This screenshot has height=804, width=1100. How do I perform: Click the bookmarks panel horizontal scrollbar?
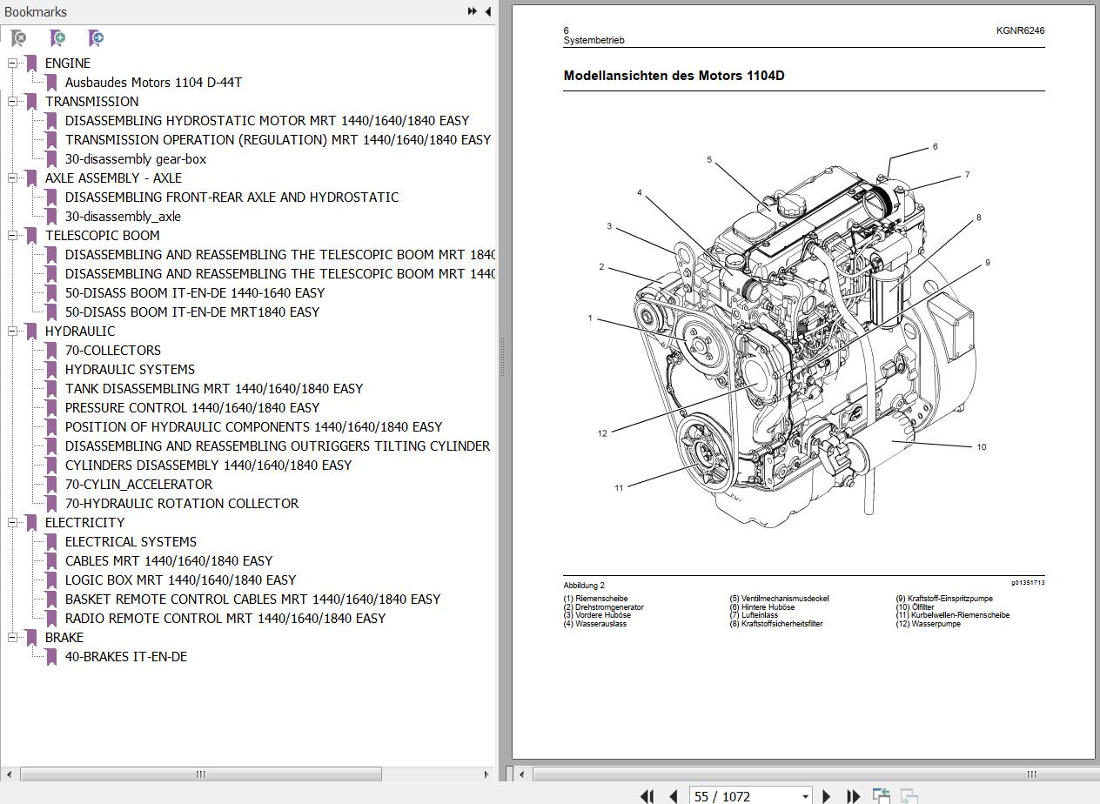click(x=200, y=774)
